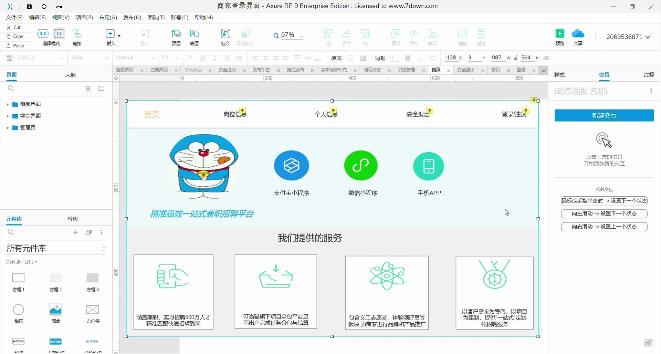The image size is (661, 354).
Task: Click 向左滑动 set next state
Action: [x=604, y=214]
